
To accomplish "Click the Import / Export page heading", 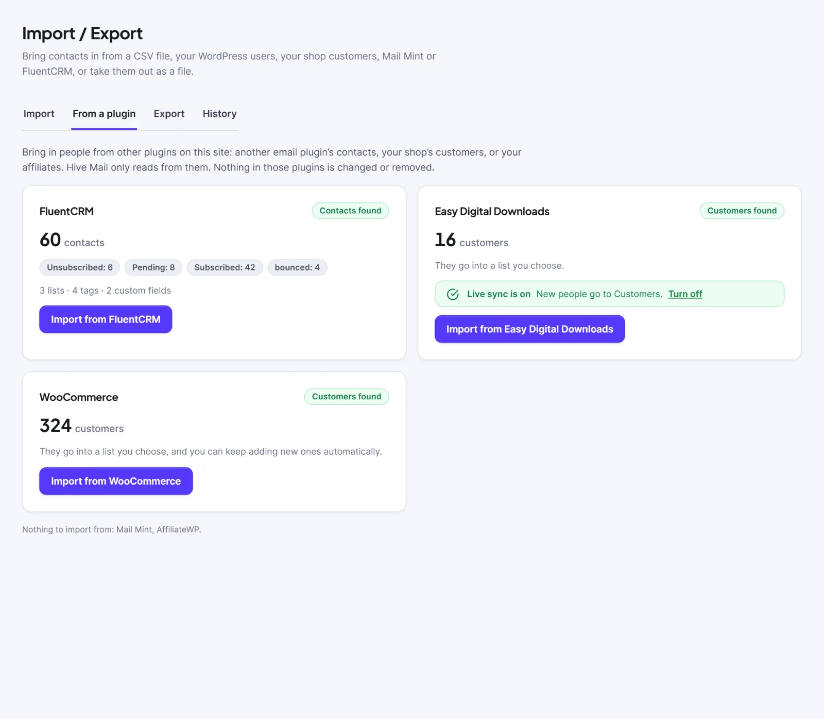I will (82, 33).
